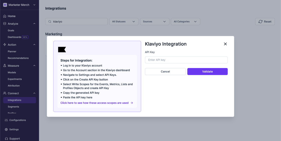Screen dimensions: 281x141
Task: Open the Sources dropdown
Action: [x=155, y=21]
